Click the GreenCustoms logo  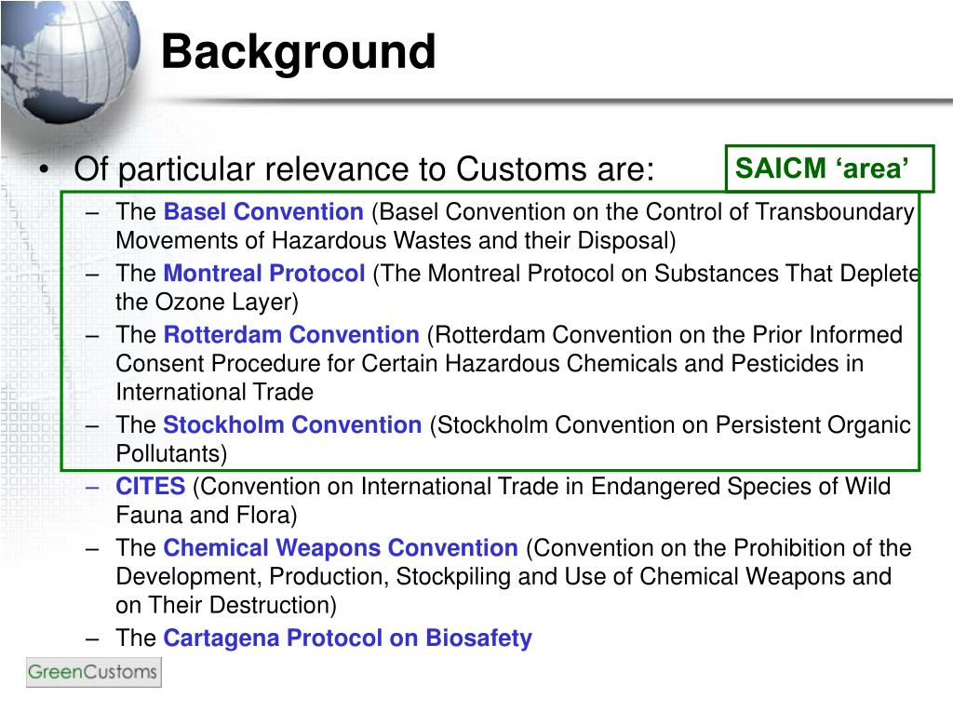94,673
